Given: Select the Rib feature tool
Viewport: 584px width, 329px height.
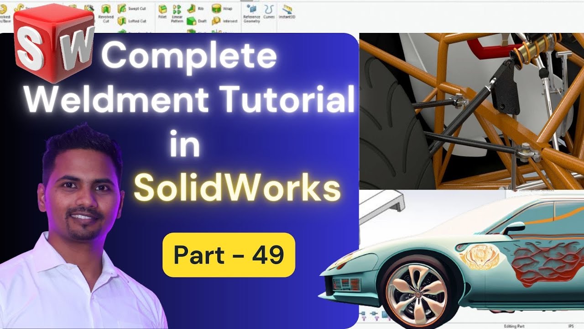Looking at the screenshot, I should coord(195,9).
